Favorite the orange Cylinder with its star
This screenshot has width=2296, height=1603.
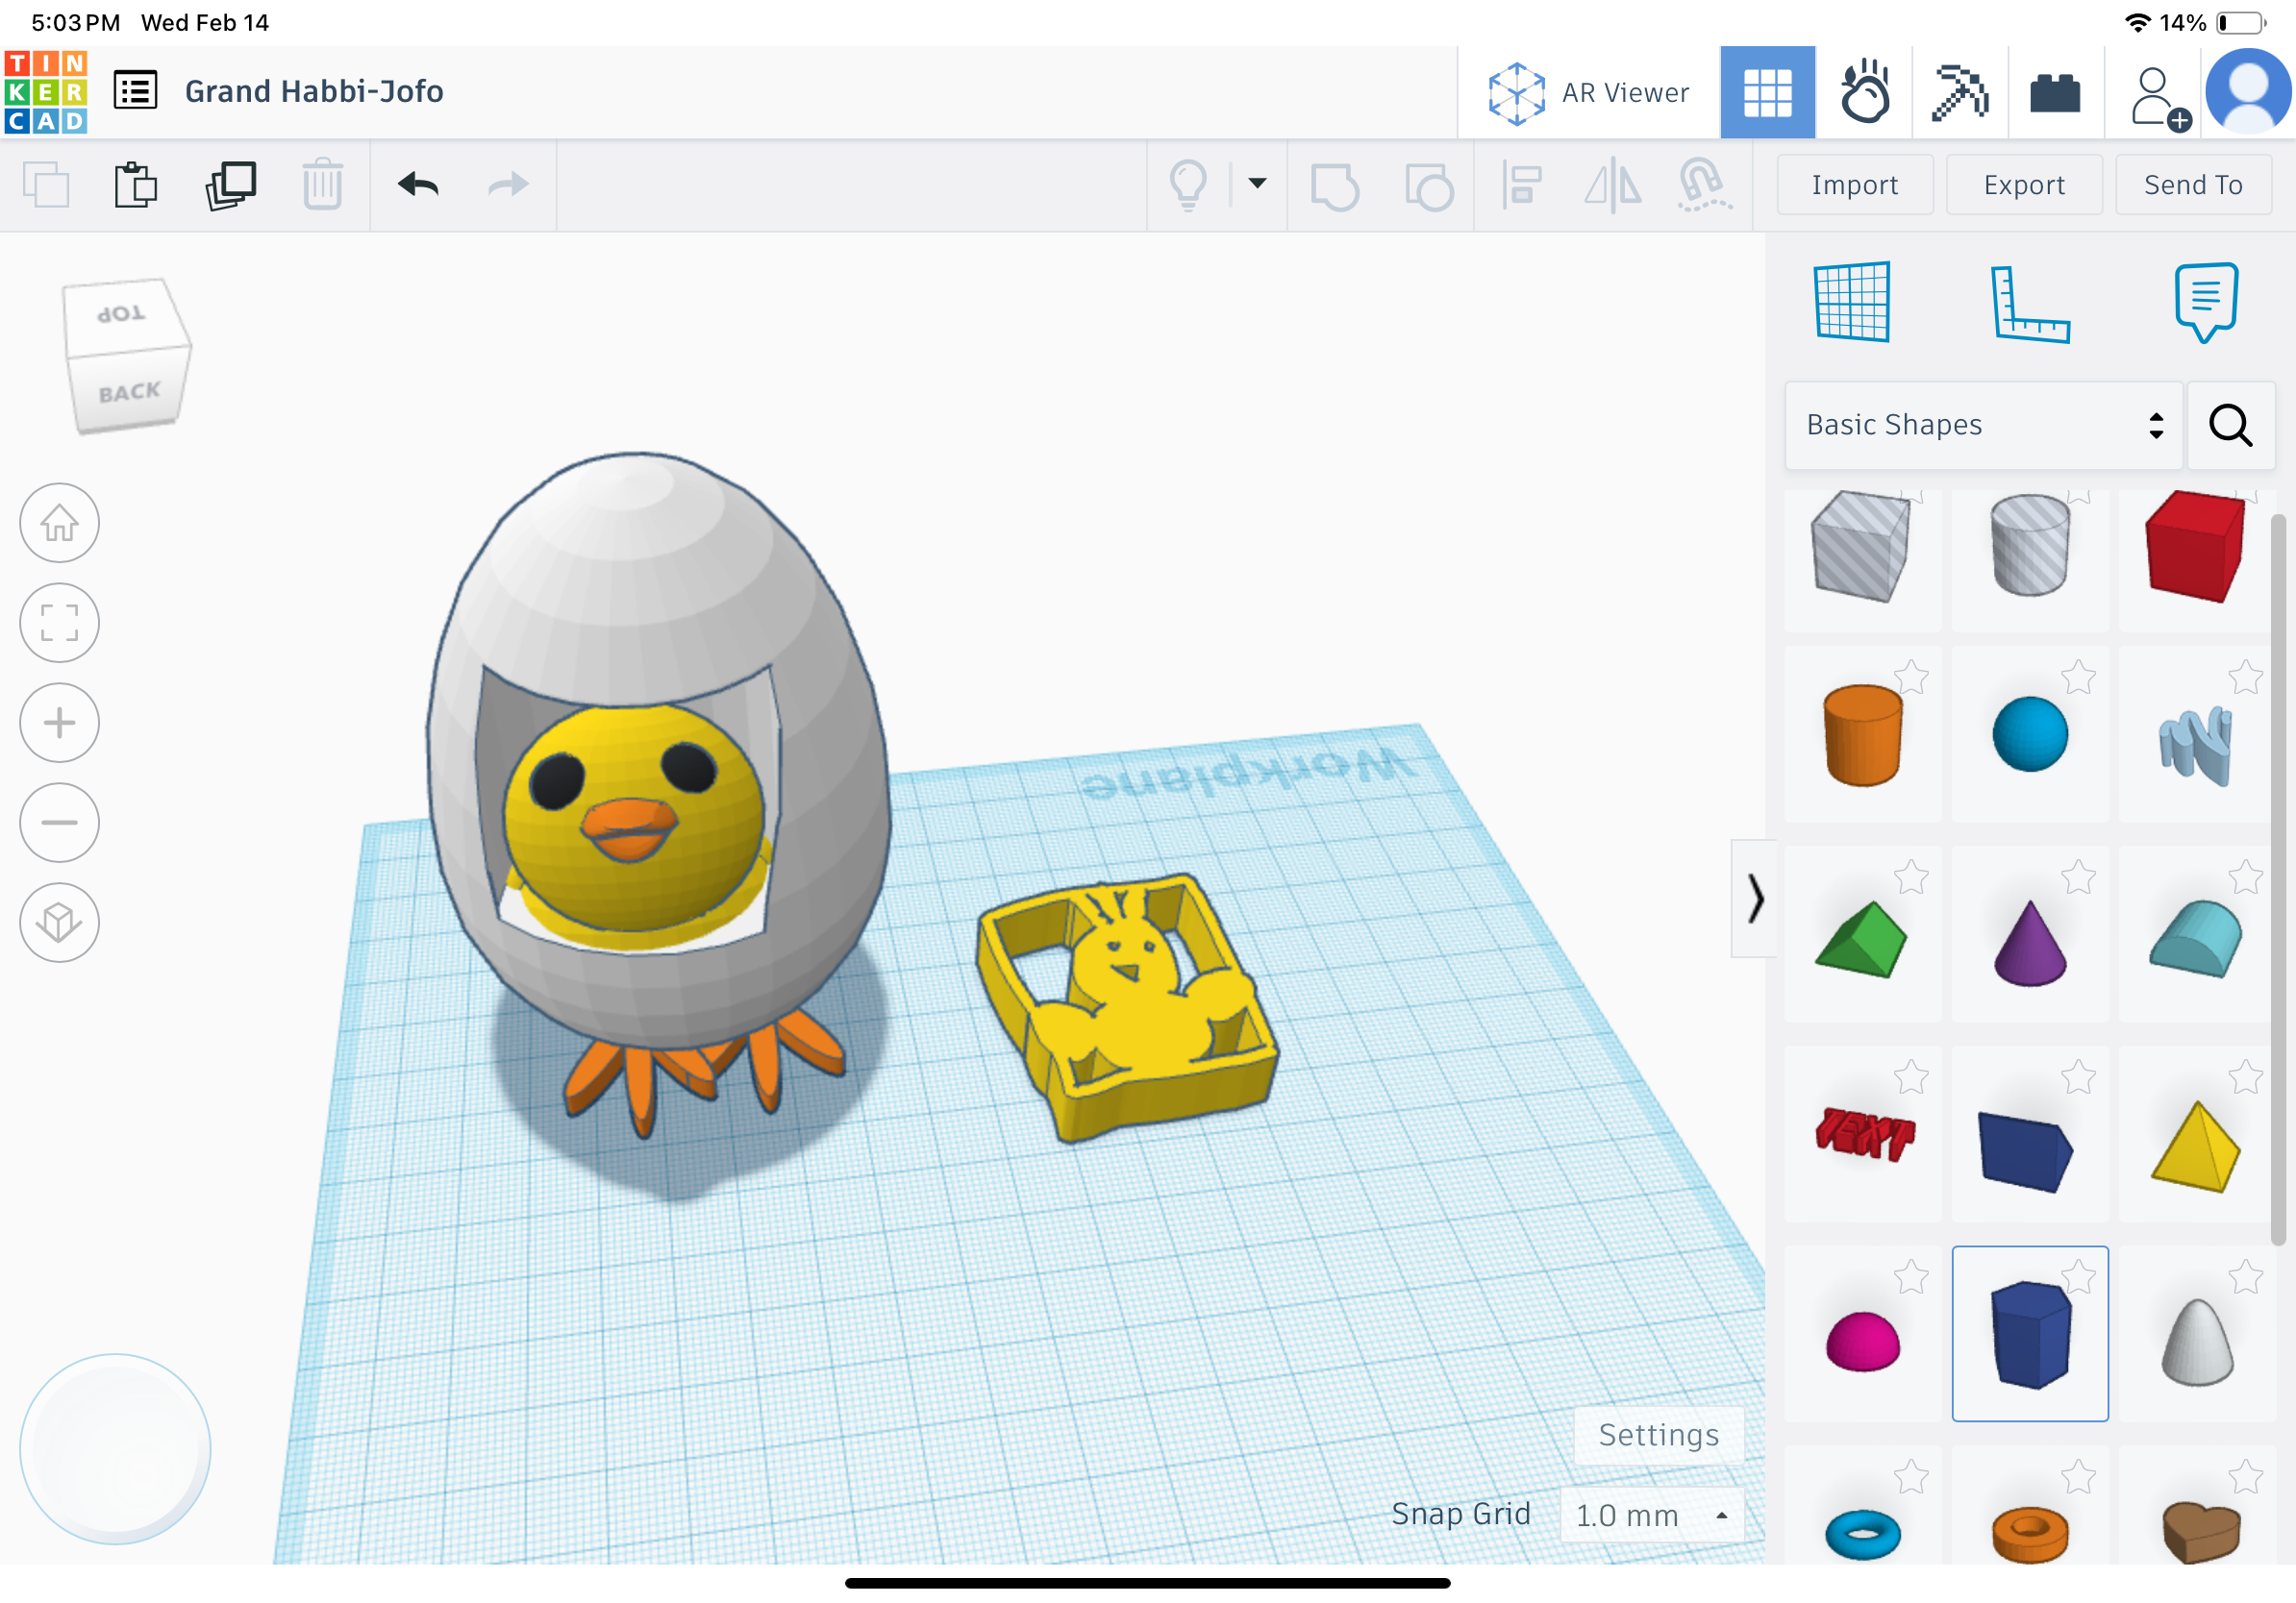click(1911, 678)
